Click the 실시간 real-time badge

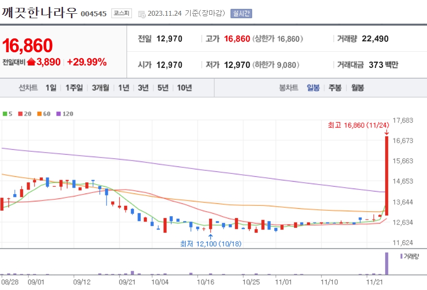pos(241,13)
